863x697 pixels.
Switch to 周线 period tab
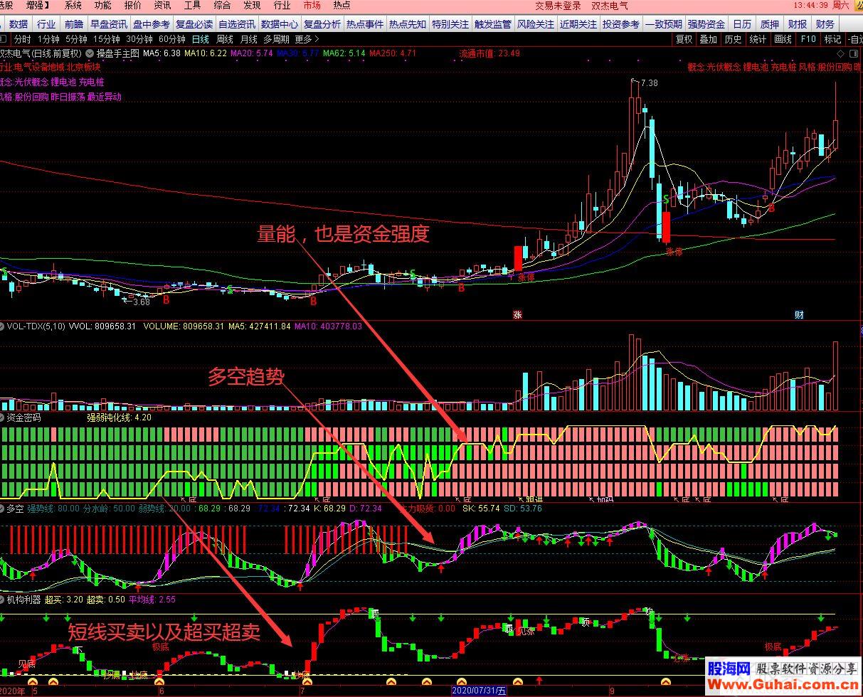tap(225, 39)
